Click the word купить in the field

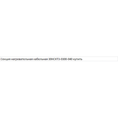[x=78, y=59]
